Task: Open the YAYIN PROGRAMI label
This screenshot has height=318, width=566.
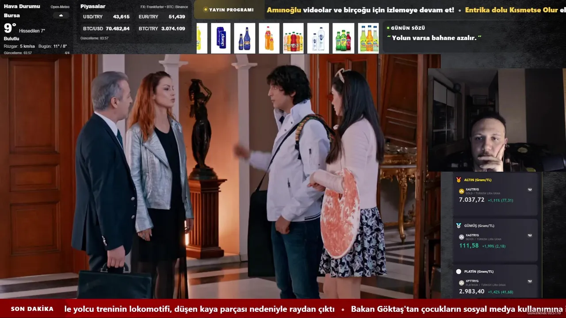Action: [231, 10]
